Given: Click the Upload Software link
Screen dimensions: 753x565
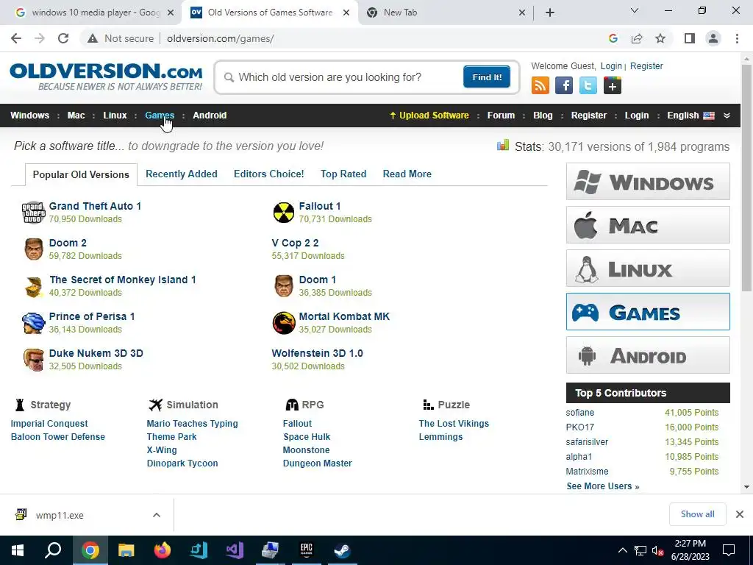Looking at the screenshot, I should [429, 116].
